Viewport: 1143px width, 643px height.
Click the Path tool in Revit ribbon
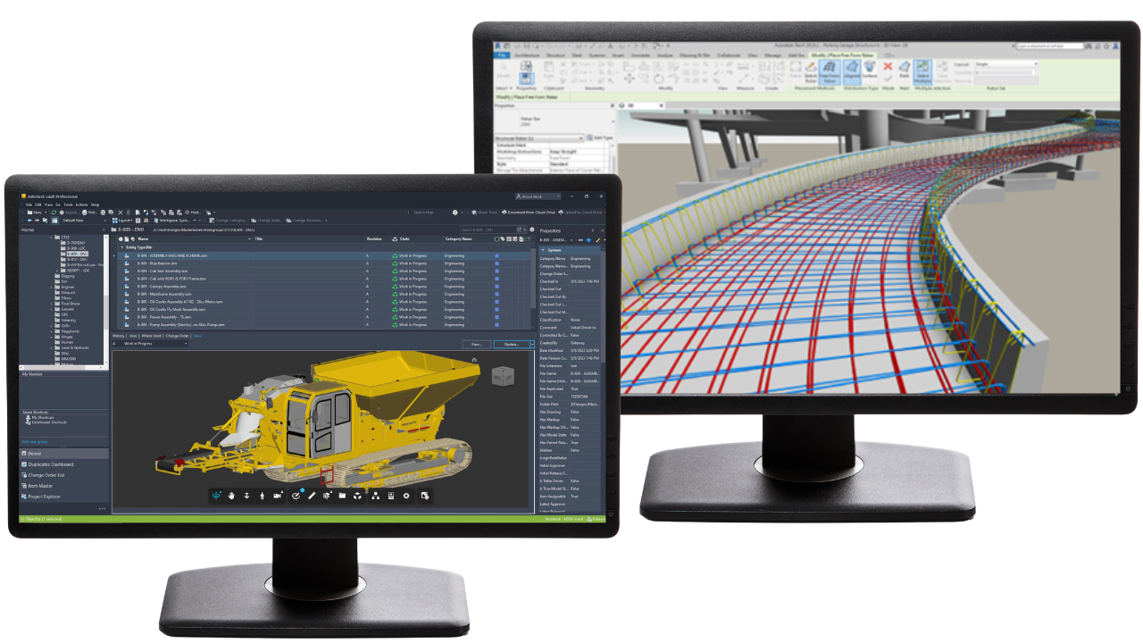[904, 69]
